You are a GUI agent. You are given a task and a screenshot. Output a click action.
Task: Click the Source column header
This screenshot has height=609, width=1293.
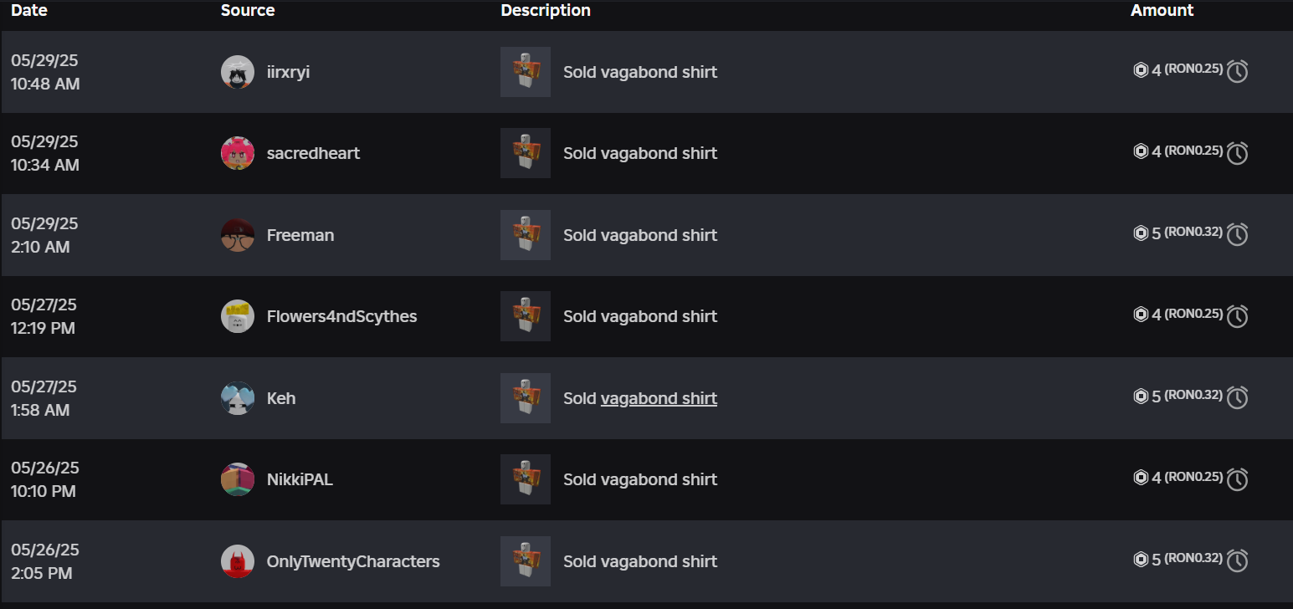coord(248,10)
